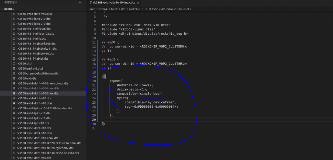Viewport: 333px width, 160px height.
Task: Click file icon beside rk3568-evb.dtsi
Action: click(14, 78)
